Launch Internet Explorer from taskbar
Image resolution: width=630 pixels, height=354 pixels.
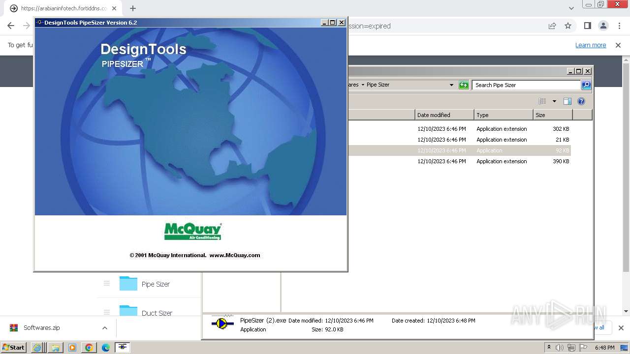(x=37, y=348)
